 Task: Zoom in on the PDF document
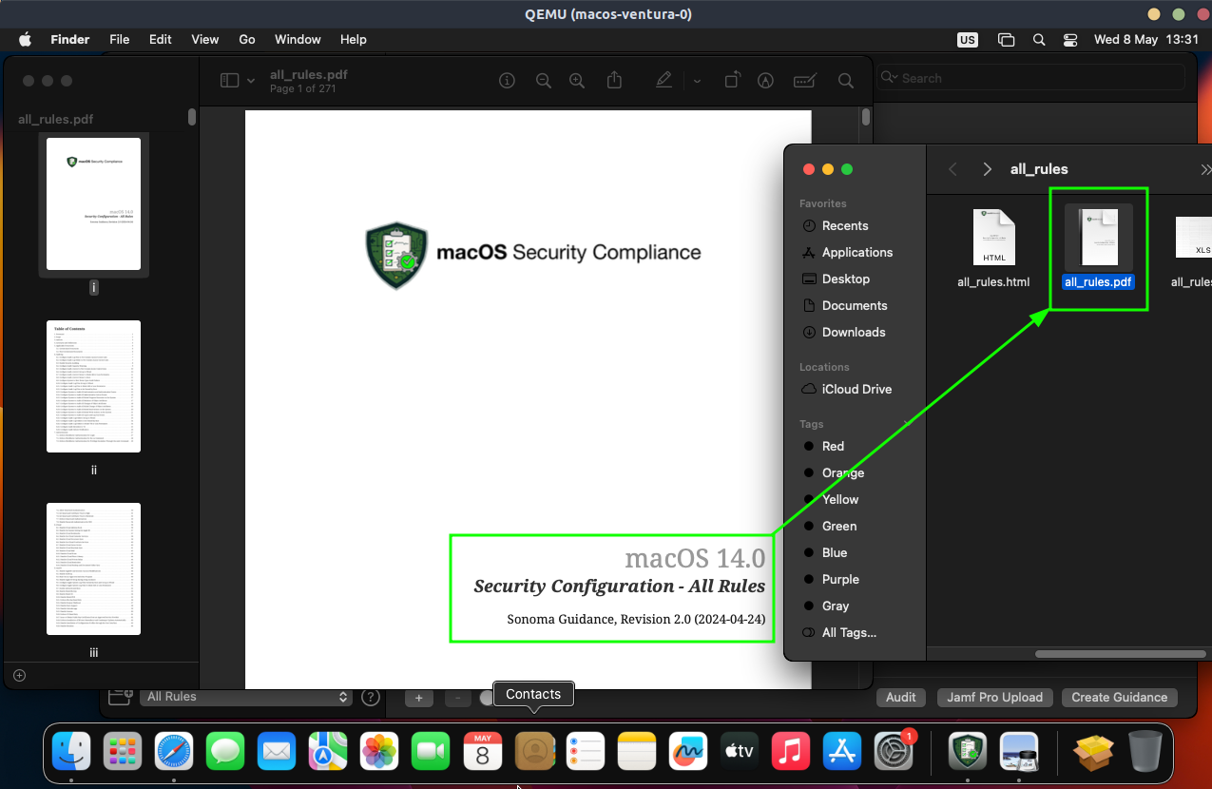pyautogui.click(x=576, y=81)
